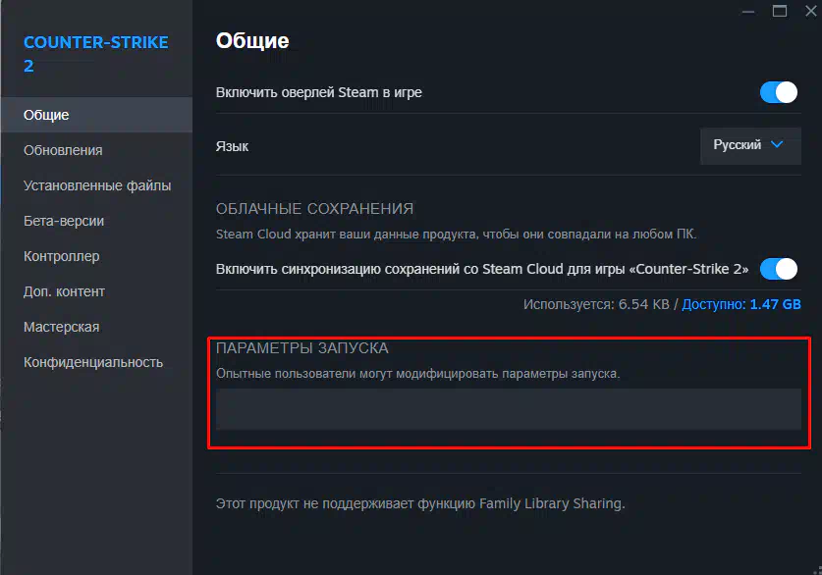
Task: Switch to Бета-версии settings
Action: [97, 221]
